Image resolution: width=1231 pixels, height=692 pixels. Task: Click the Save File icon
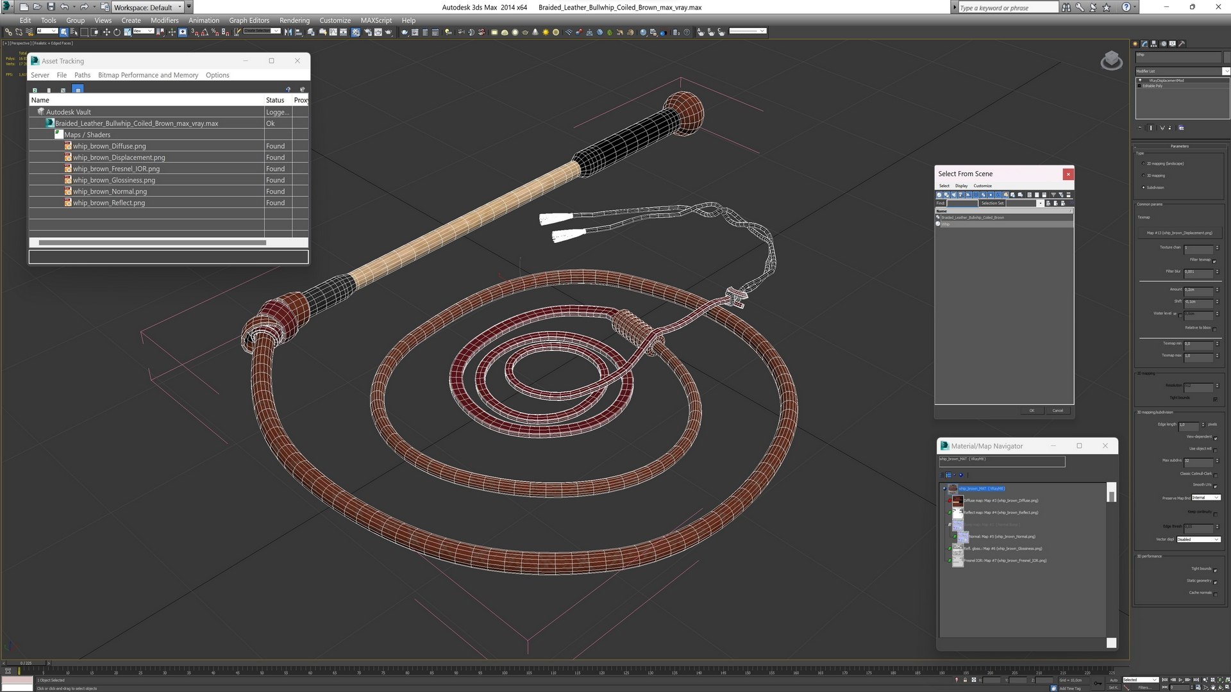pyautogui.click(x=51, y=7)
